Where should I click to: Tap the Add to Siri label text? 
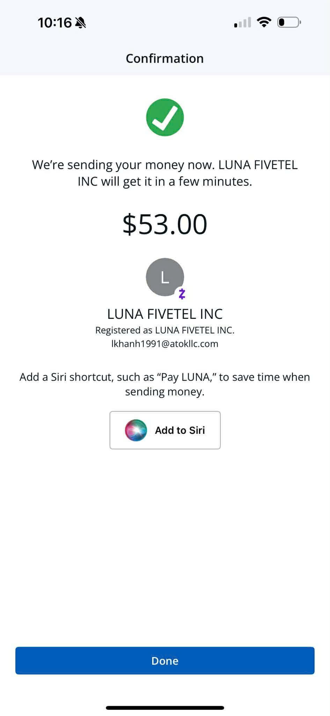(180, 430)
